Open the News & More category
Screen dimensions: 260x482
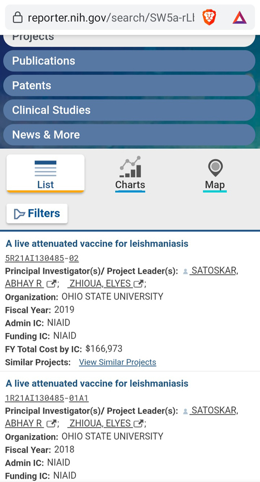[129, 135]
